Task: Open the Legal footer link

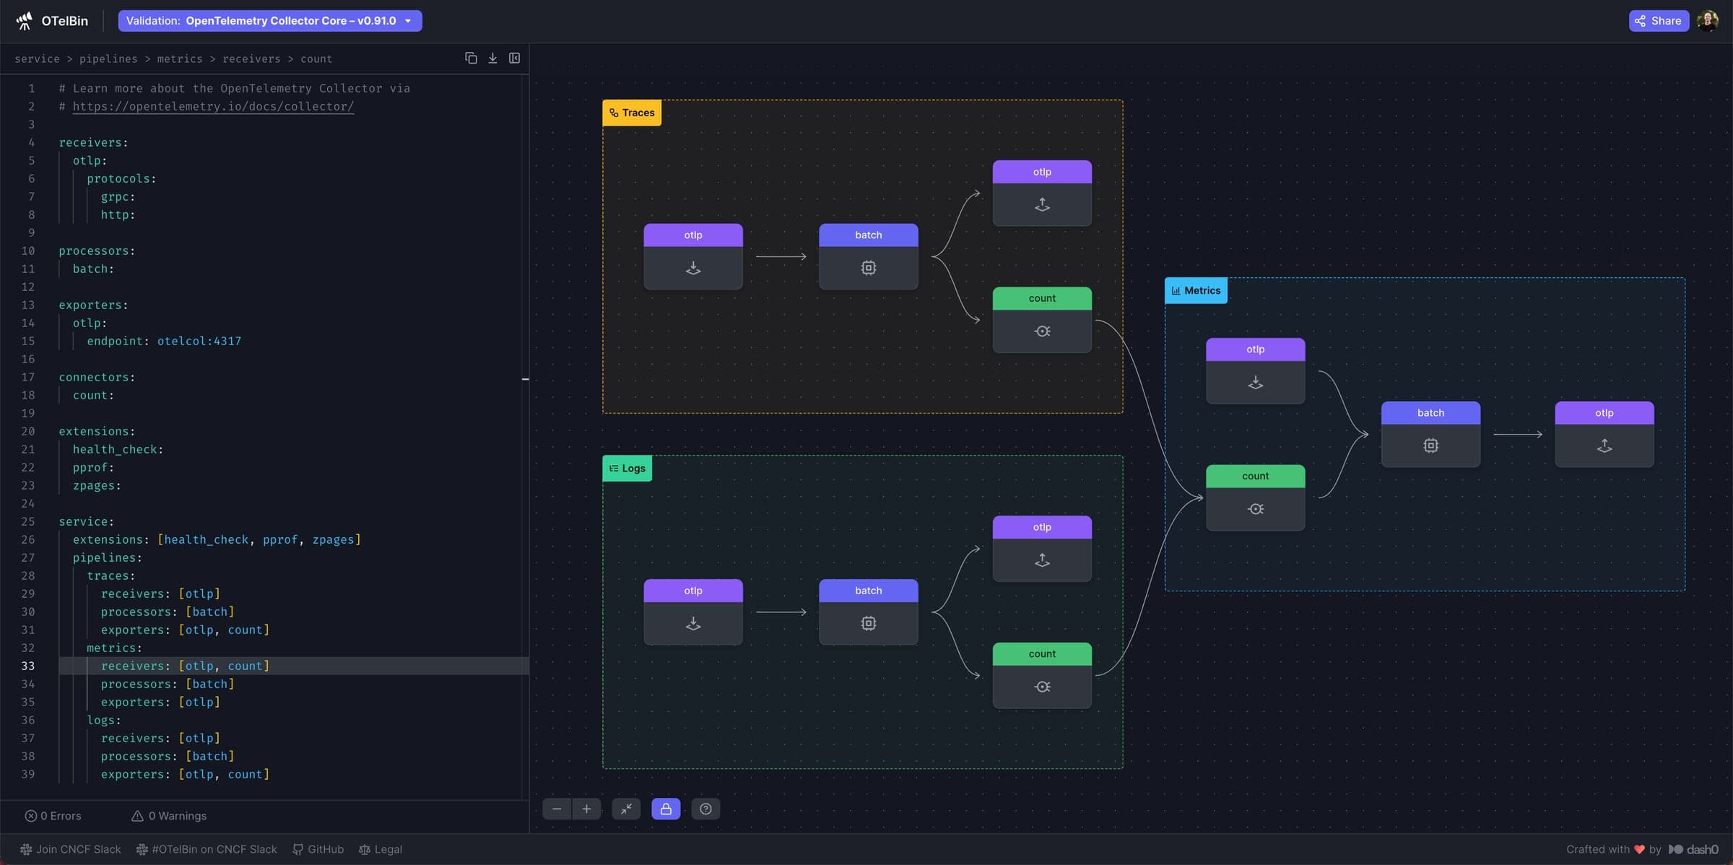Action: click(x=381, y=849)
